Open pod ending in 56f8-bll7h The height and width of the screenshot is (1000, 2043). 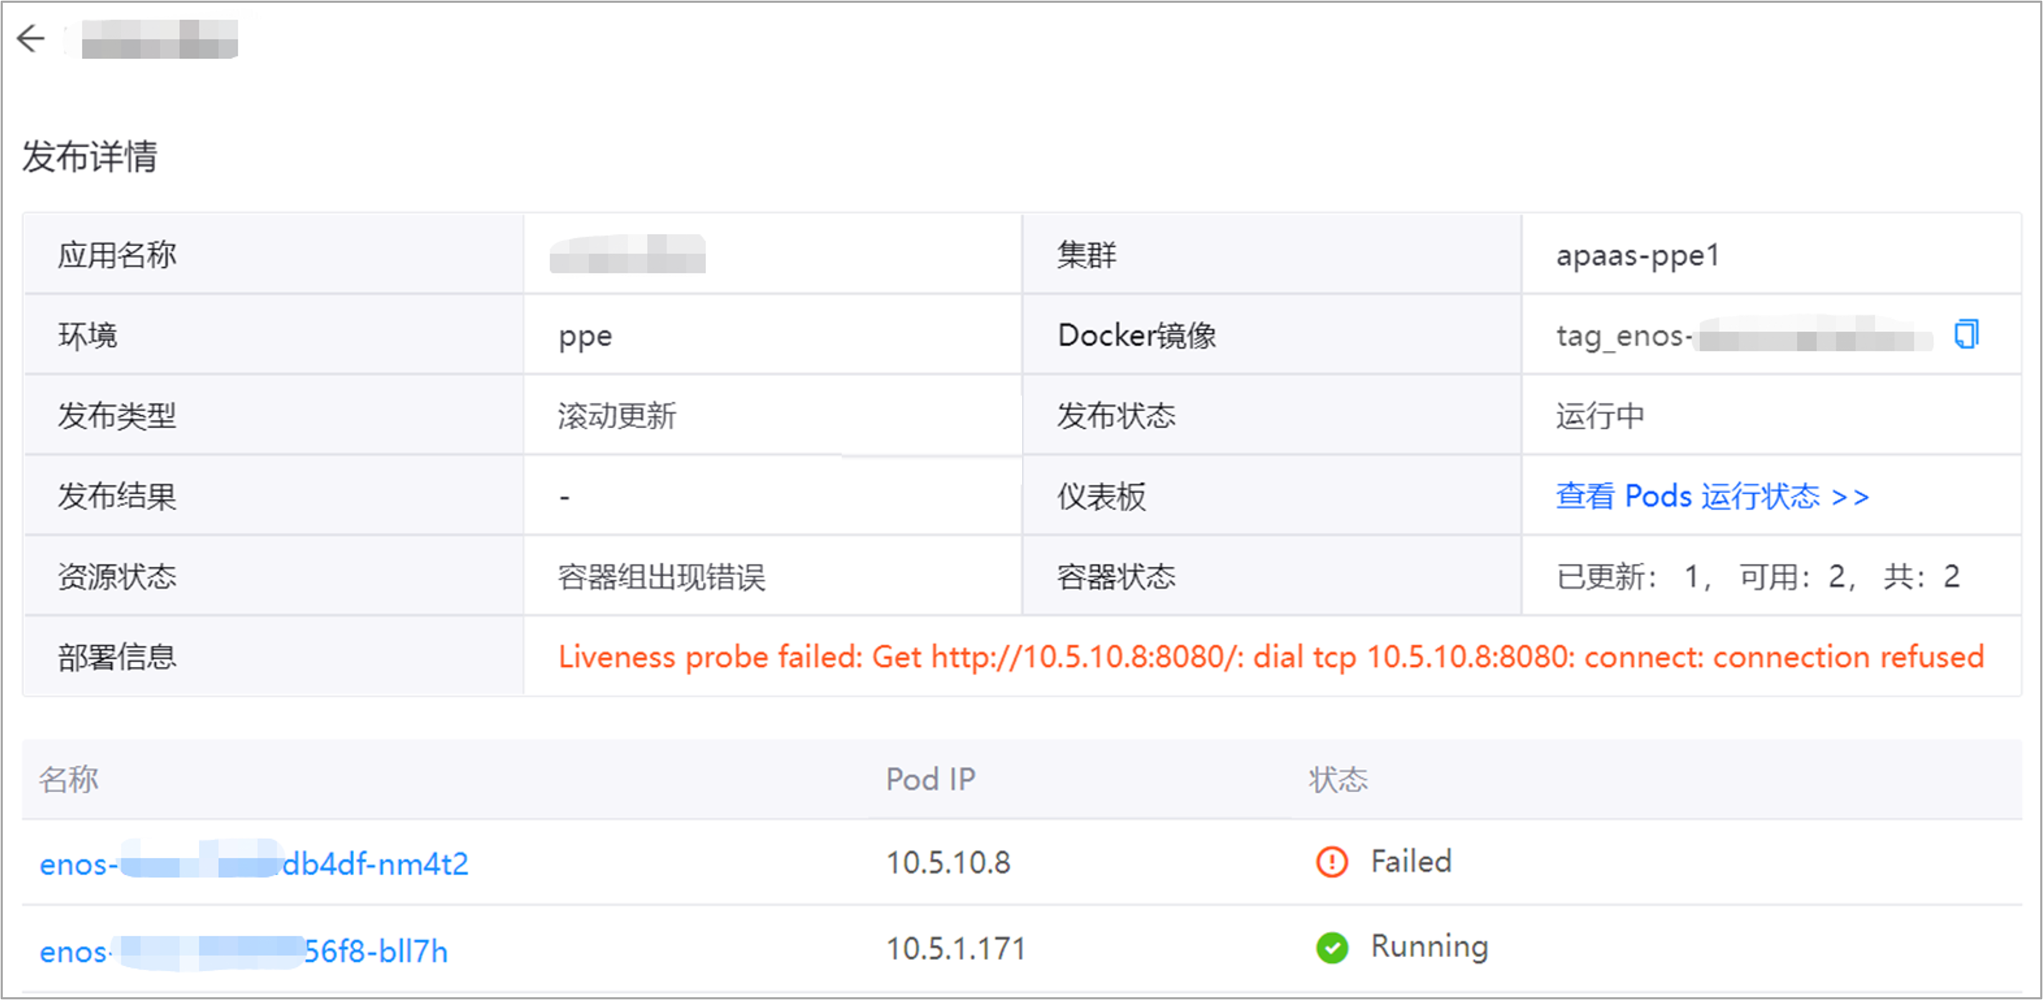243,951
